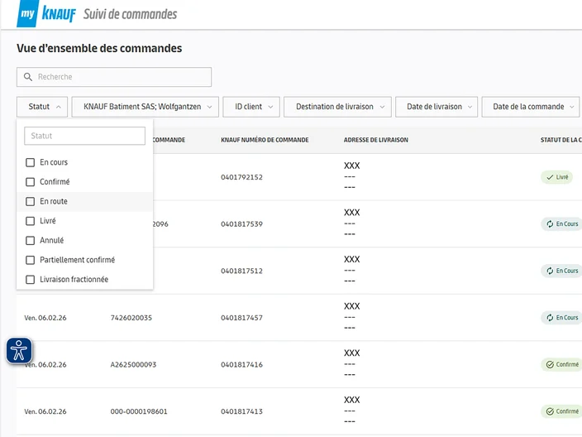The image size is (582, 437).
Task: Click Knauf order number 0401817539
Action: click(241, 224)
